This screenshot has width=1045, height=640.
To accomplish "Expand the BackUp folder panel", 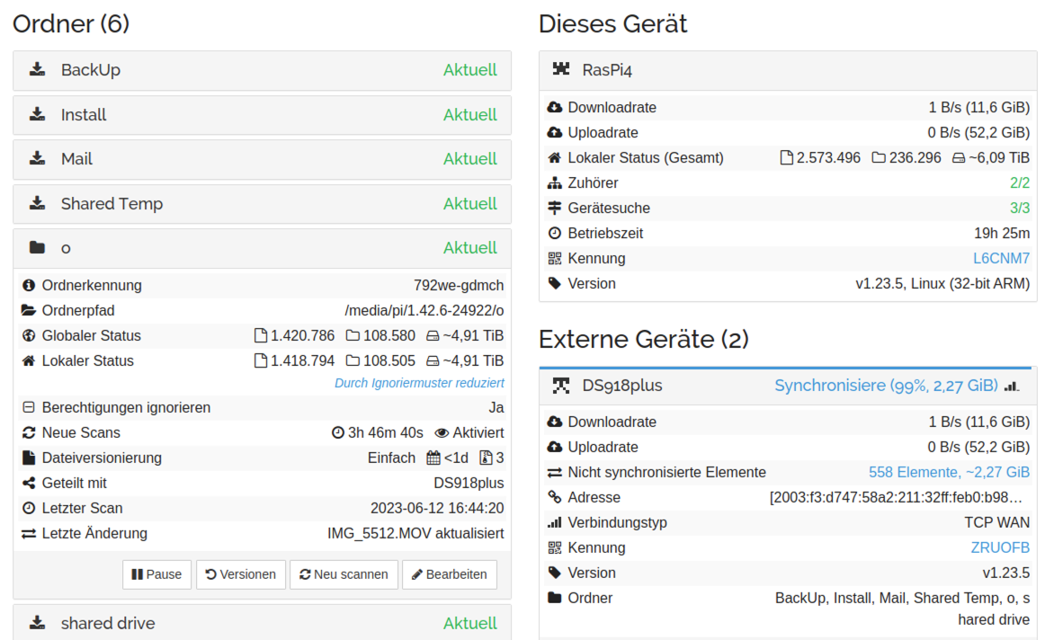I will coord(262,70).
